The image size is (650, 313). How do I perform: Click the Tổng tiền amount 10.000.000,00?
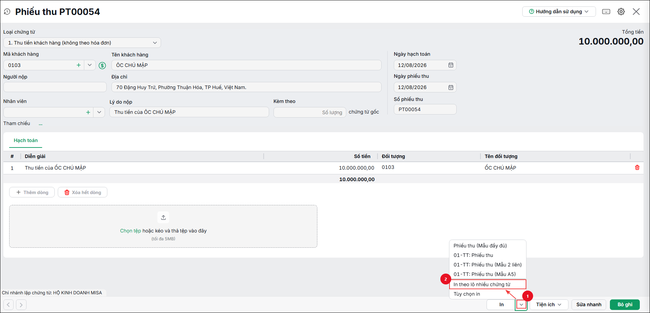[611, 41]
